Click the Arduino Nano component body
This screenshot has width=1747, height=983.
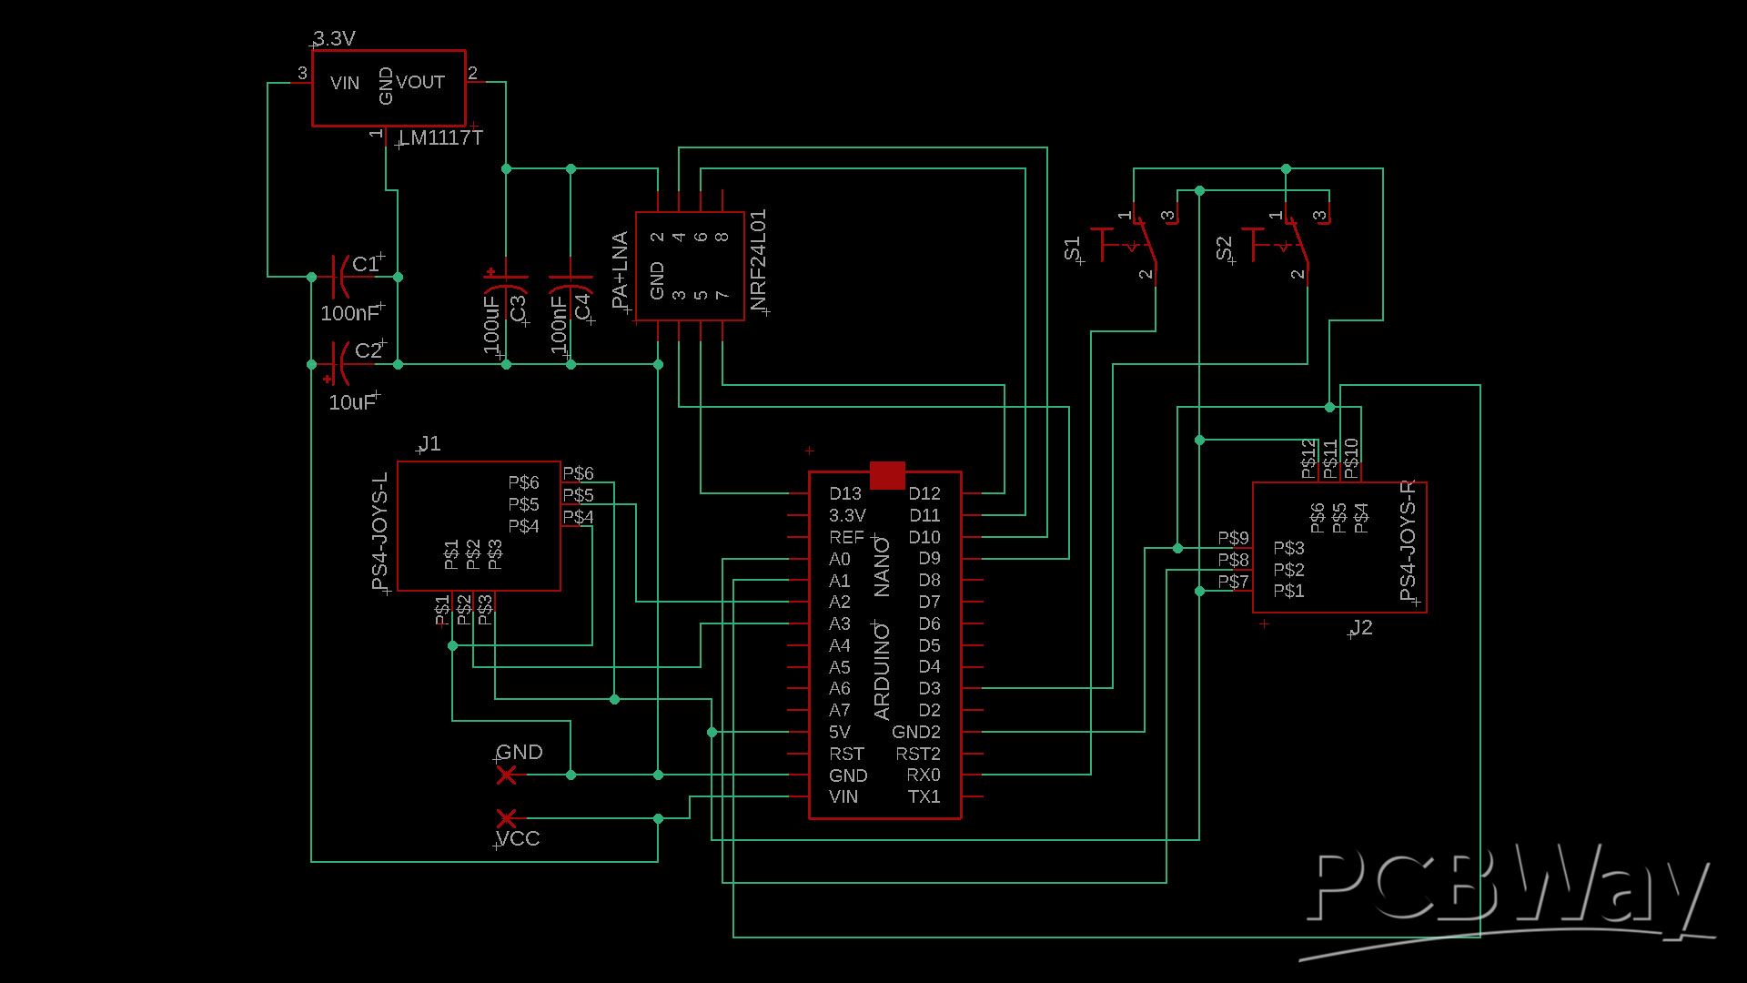click(x=884, y=637)
